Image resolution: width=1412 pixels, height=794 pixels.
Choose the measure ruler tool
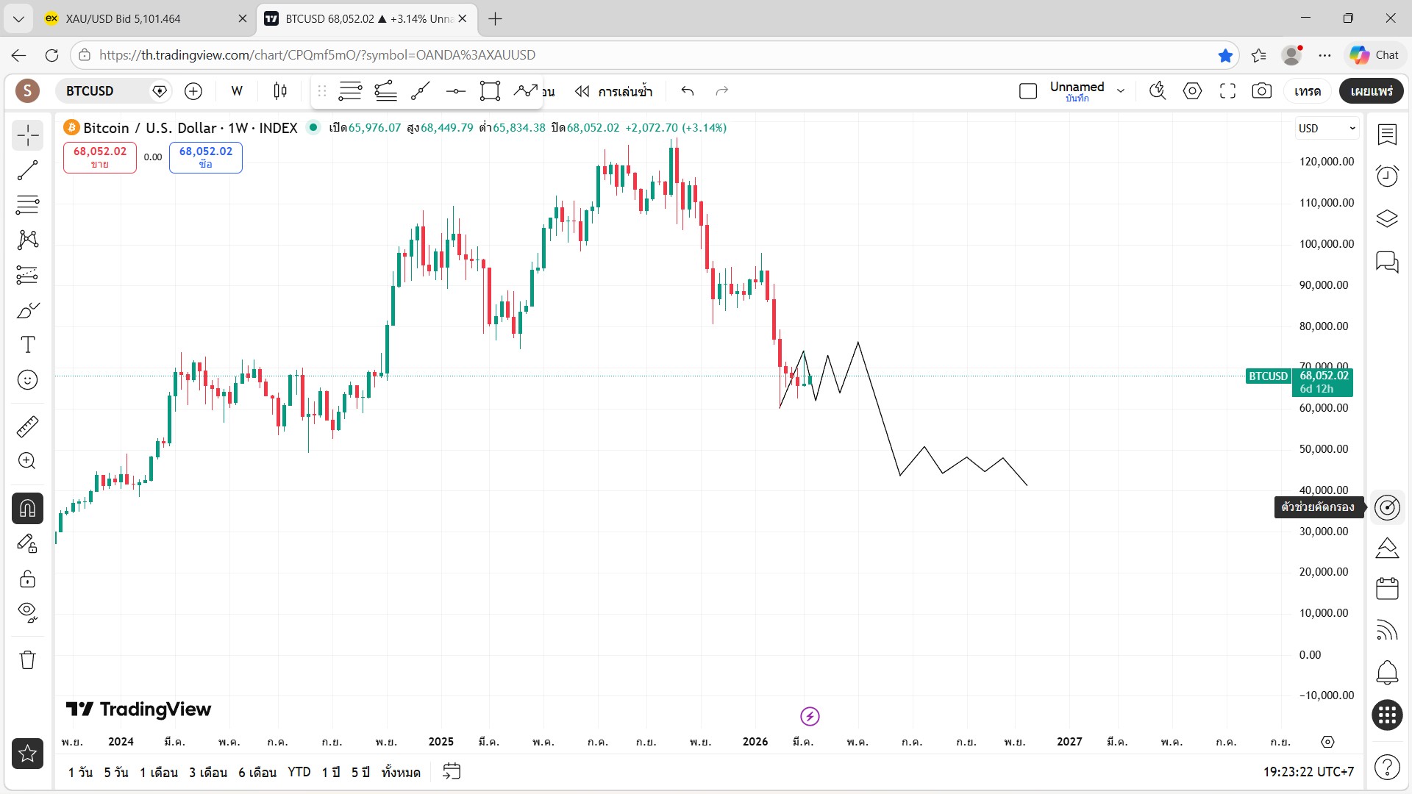[27, 426]
